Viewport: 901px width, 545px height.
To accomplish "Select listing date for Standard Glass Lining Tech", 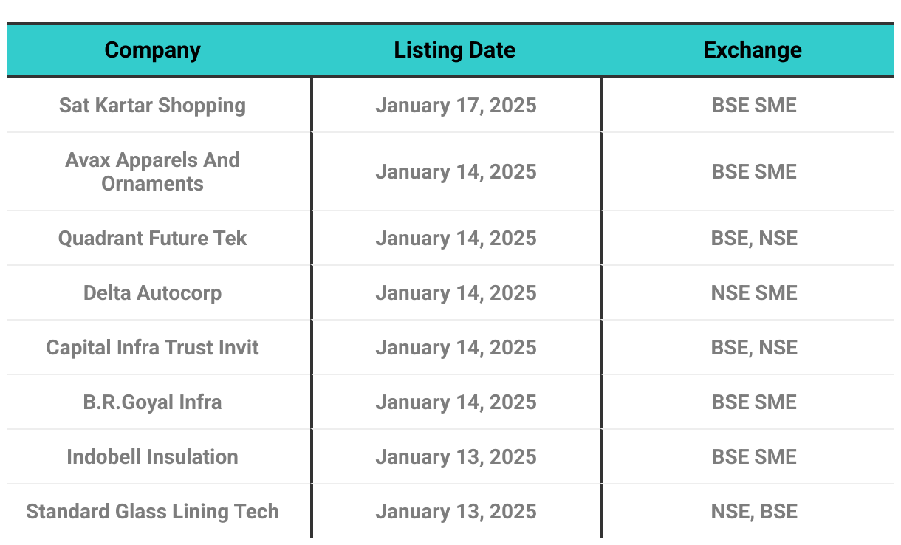I will tap(456, 511).
